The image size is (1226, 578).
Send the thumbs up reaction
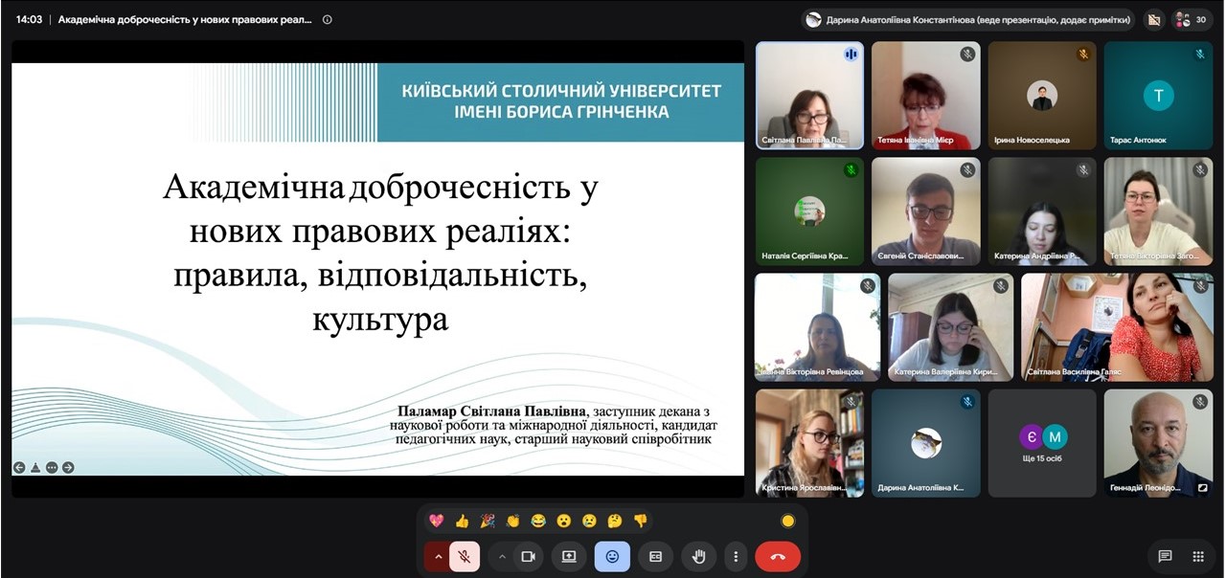[x=462, y=521]
